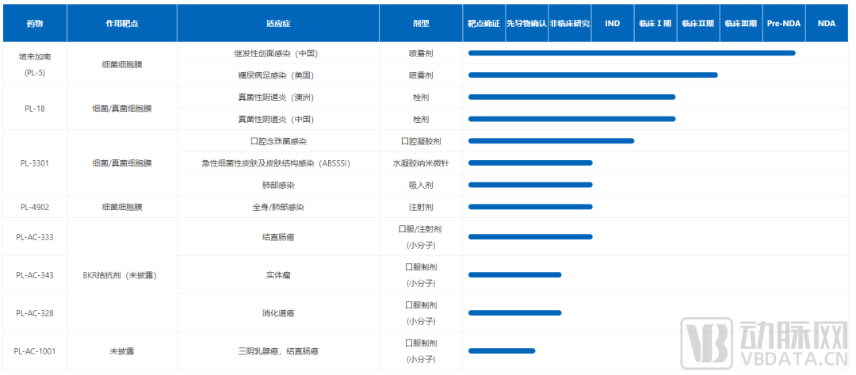Click the PL-AC-1001 progress bar
Screen dimensions: 856x375
[x=502, y=350]
